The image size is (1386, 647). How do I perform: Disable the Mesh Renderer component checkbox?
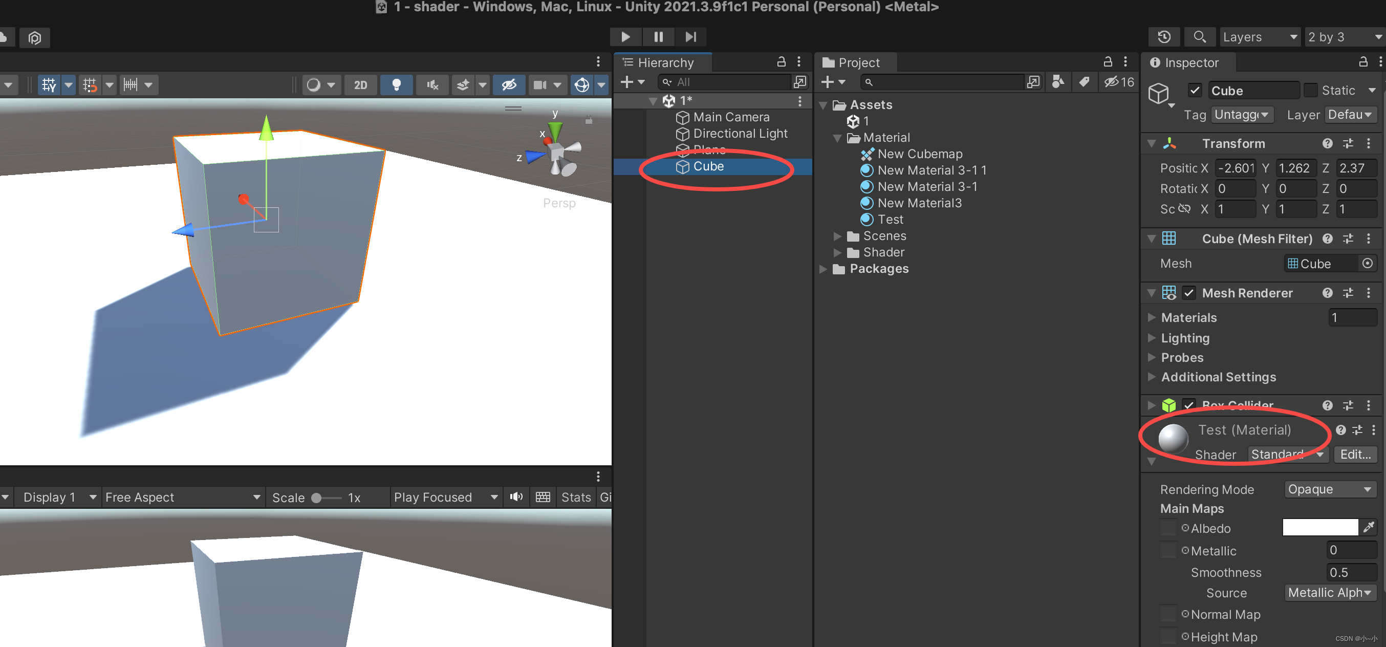pos(1188,293)
